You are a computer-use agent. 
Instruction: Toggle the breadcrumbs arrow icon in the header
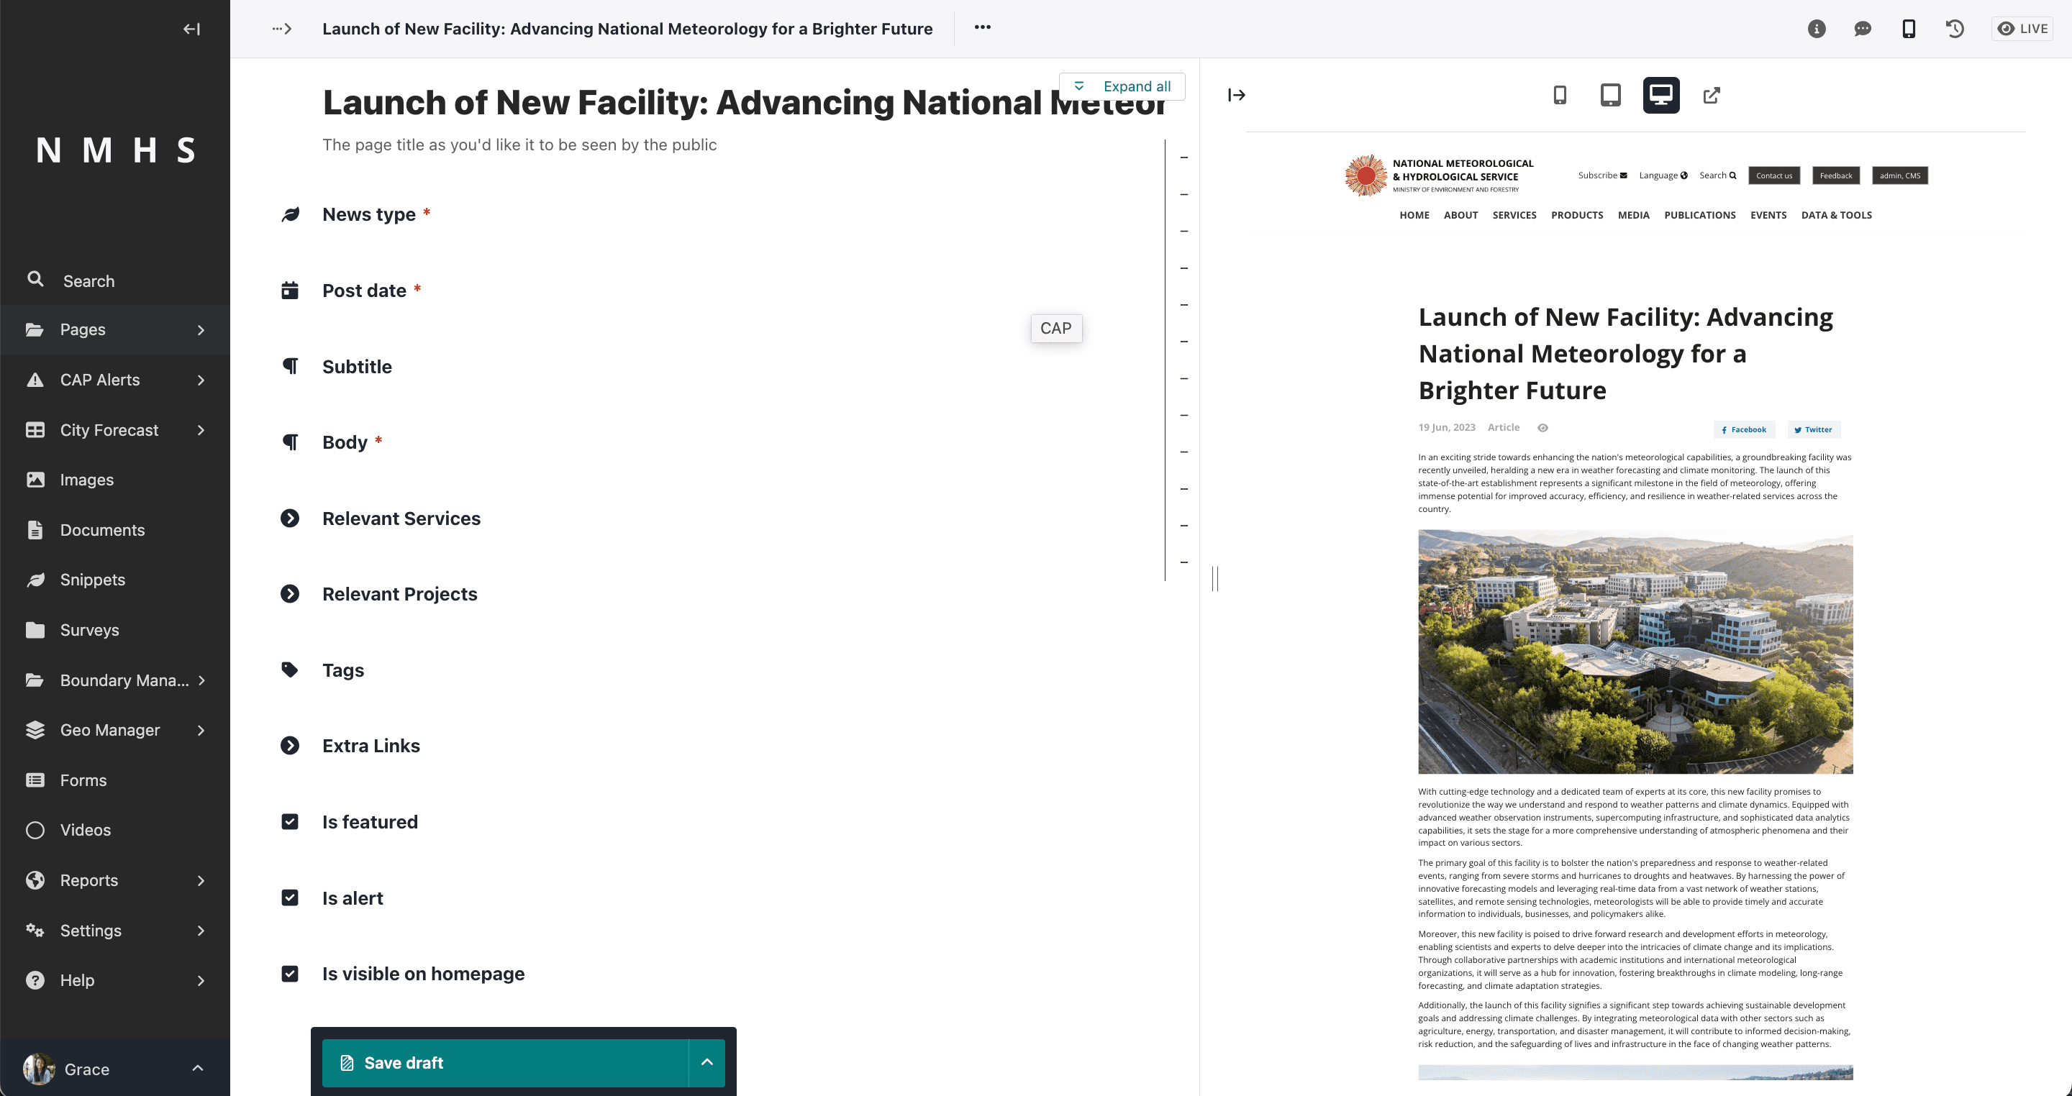click(x=281, y=29)
